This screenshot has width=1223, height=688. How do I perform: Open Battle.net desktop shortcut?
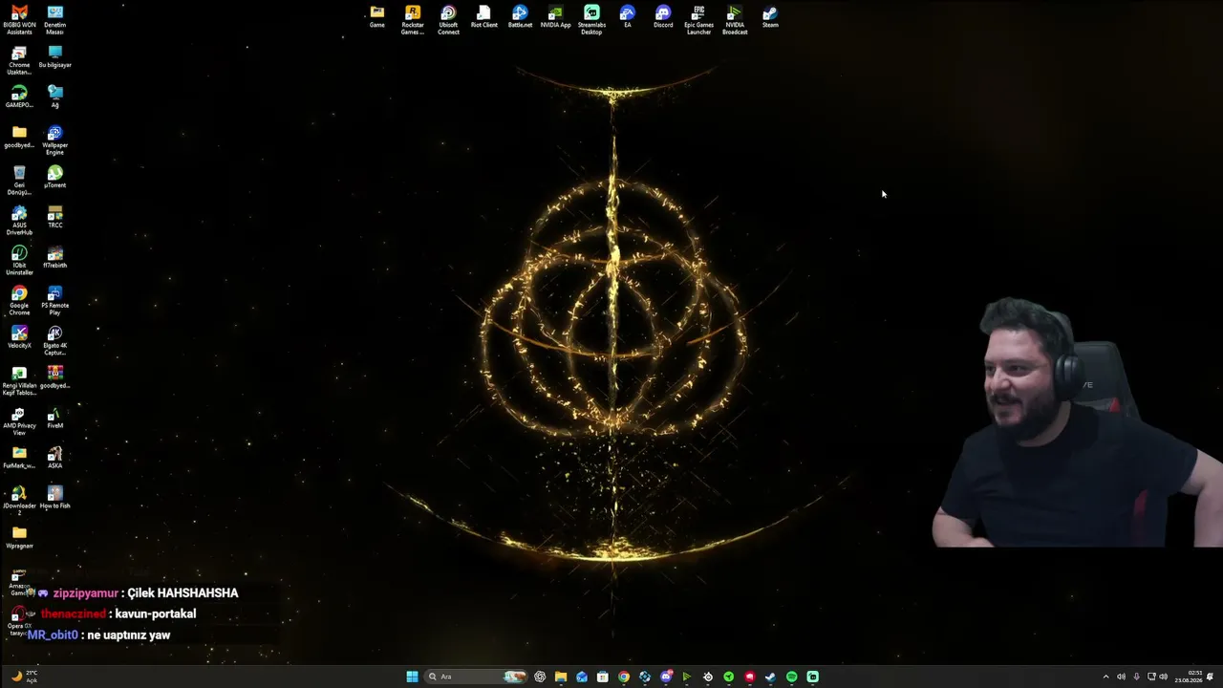[x=520, y=17]
